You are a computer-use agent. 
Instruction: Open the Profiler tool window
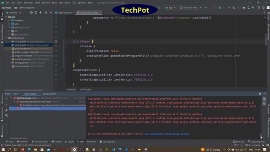[x=92, y=142]
